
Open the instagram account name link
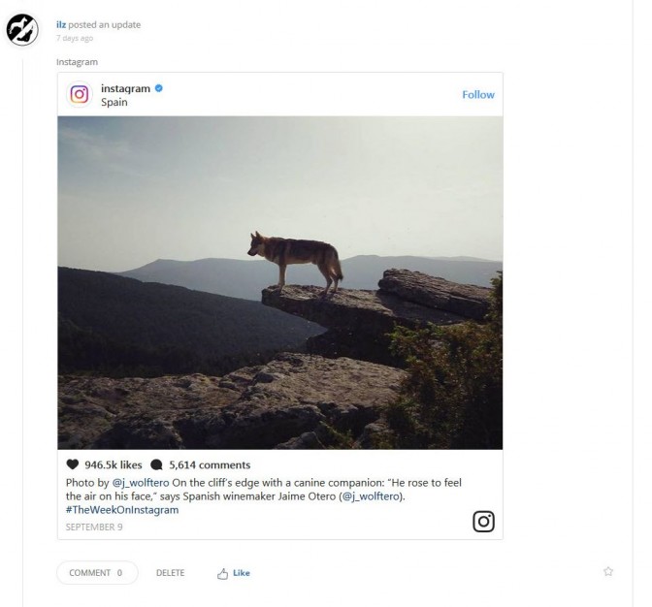click(x=125, y=88)
